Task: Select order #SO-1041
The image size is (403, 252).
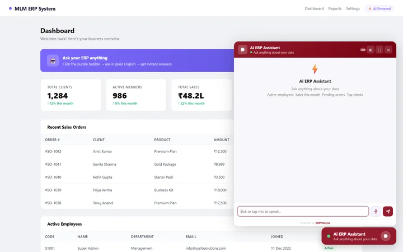Action: click(x=53, y=164)
